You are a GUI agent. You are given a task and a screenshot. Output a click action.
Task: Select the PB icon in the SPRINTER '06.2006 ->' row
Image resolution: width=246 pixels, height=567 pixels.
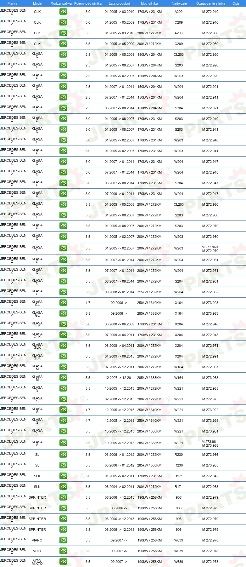pyautogui.click(x=63, y=508)
